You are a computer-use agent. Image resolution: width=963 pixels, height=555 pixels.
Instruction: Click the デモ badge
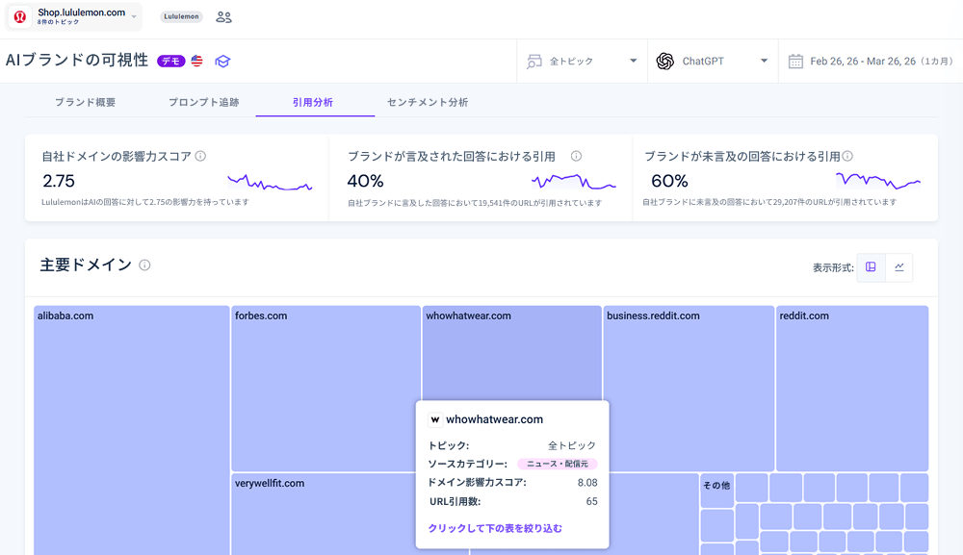coord(170,62)
